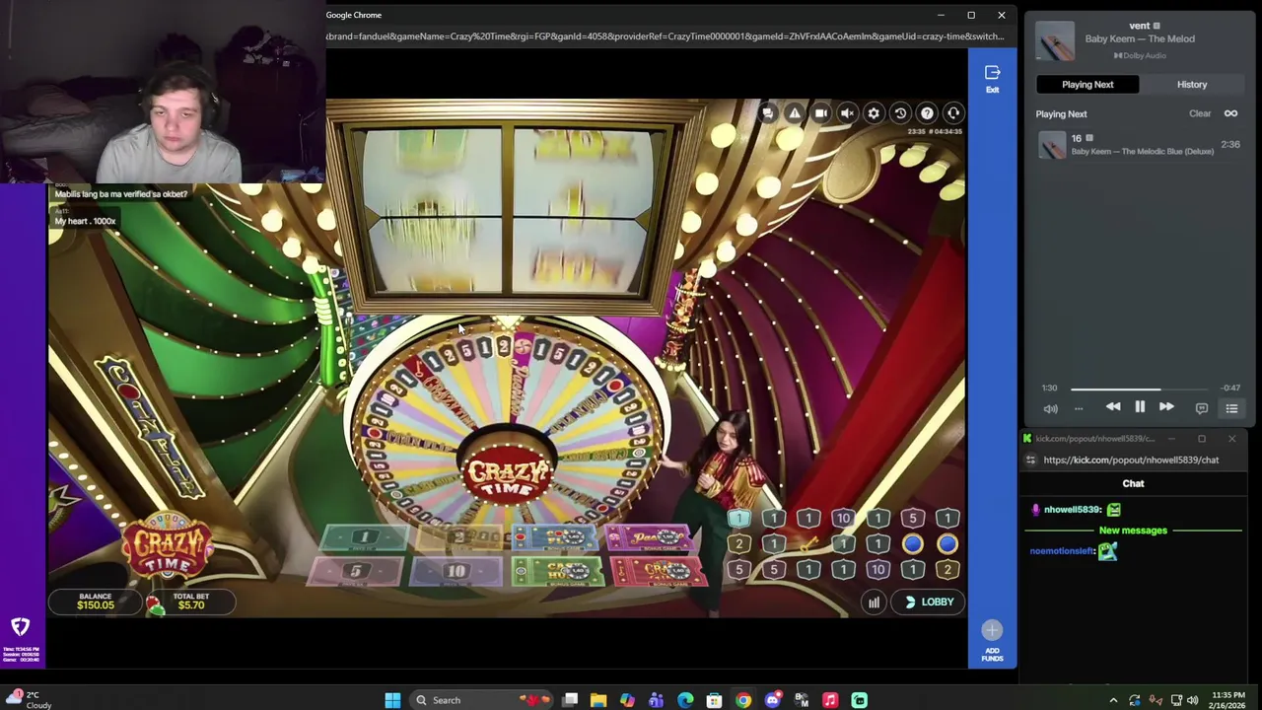
Task: Open Microsoft Teams from taskbar
Action: tap(656, 700)
